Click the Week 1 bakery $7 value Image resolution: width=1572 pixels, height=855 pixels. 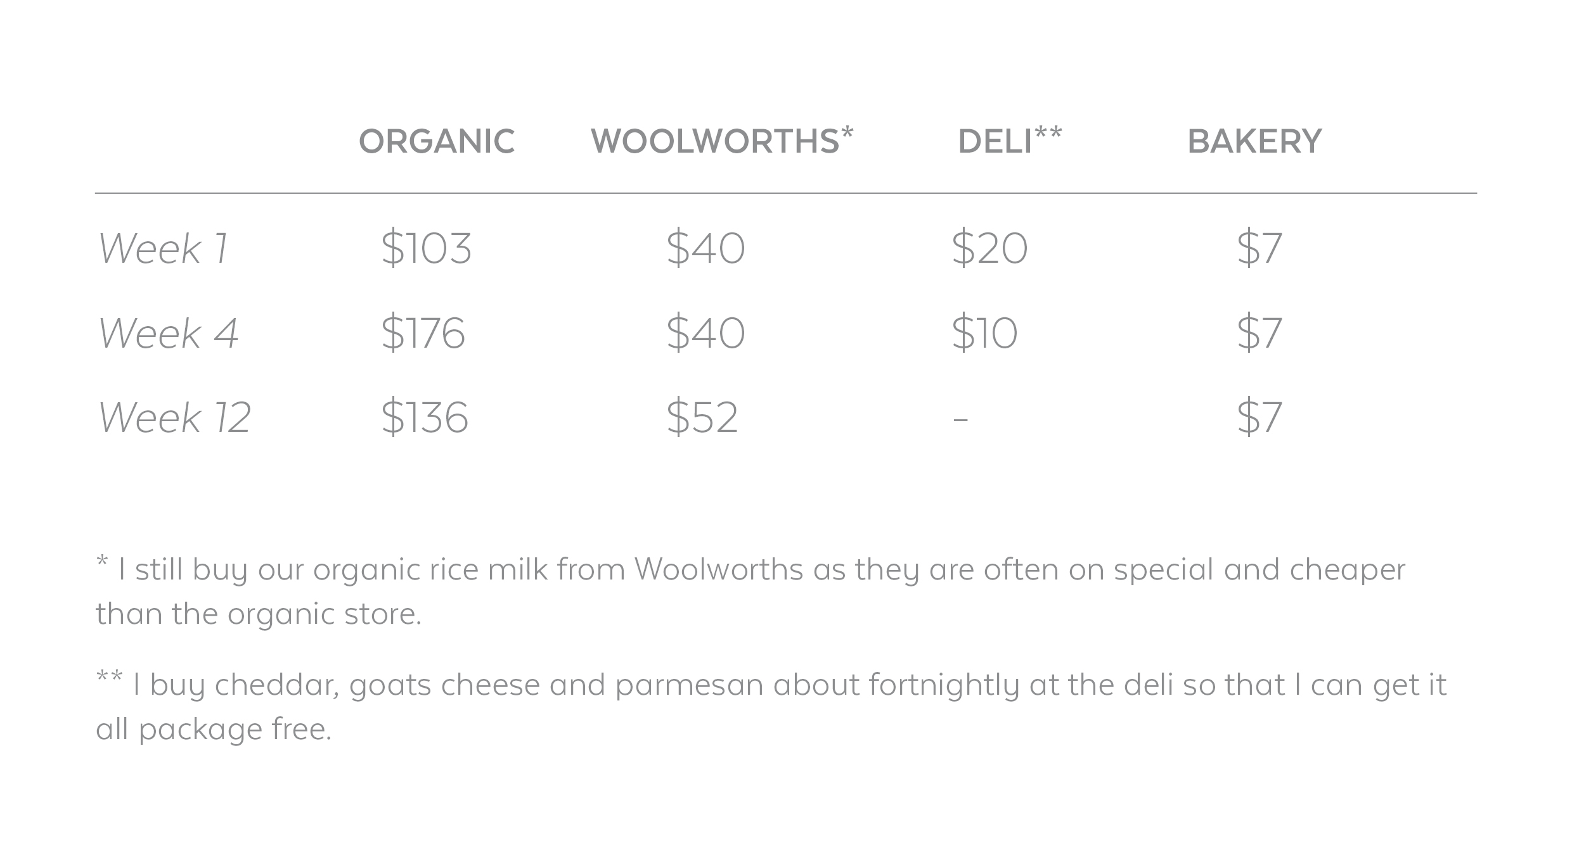click(x=1260, y=248)
